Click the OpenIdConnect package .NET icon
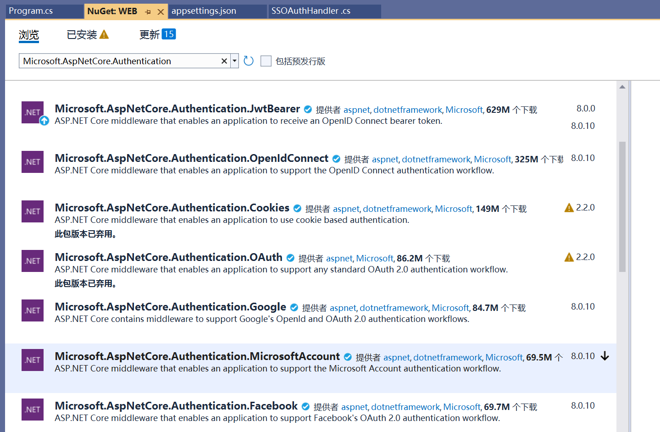The width and height of the screenshot is (660, 432). tap(33, 162)
